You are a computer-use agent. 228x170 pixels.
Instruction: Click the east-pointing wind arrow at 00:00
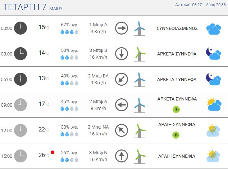coord(122,28)
